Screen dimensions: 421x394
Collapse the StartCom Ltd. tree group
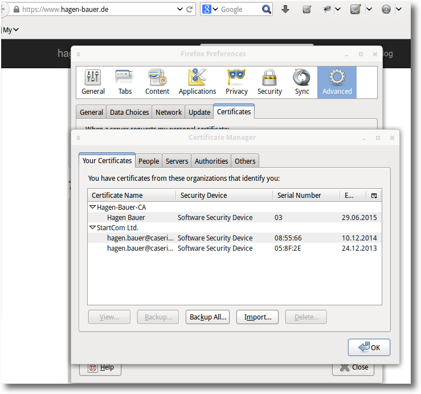pyautogui.click(x=93, y=227)
